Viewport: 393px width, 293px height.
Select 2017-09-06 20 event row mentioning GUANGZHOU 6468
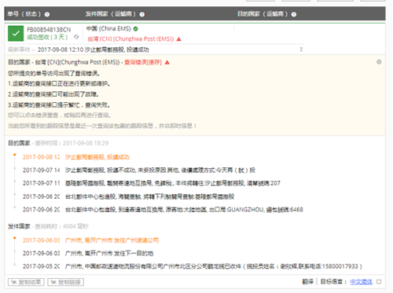(x=163, y=210)
